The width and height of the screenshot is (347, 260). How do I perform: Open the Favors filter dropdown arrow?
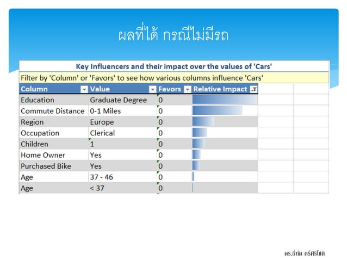[188, 89]
